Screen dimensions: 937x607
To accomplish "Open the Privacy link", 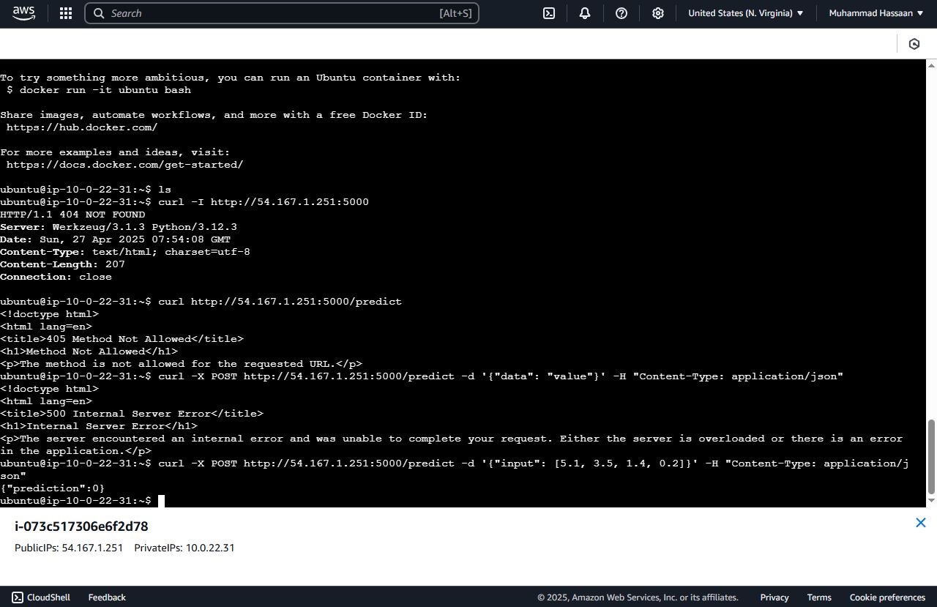I will pyautogui.click(x=774, y=597).
